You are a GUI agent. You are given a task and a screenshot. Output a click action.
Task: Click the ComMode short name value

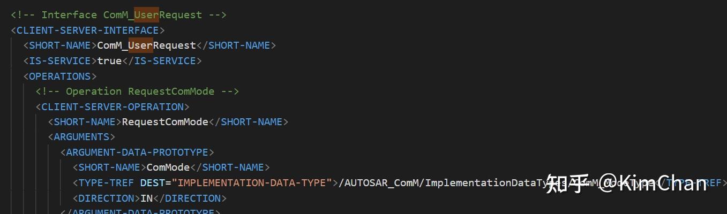[168, 167]
